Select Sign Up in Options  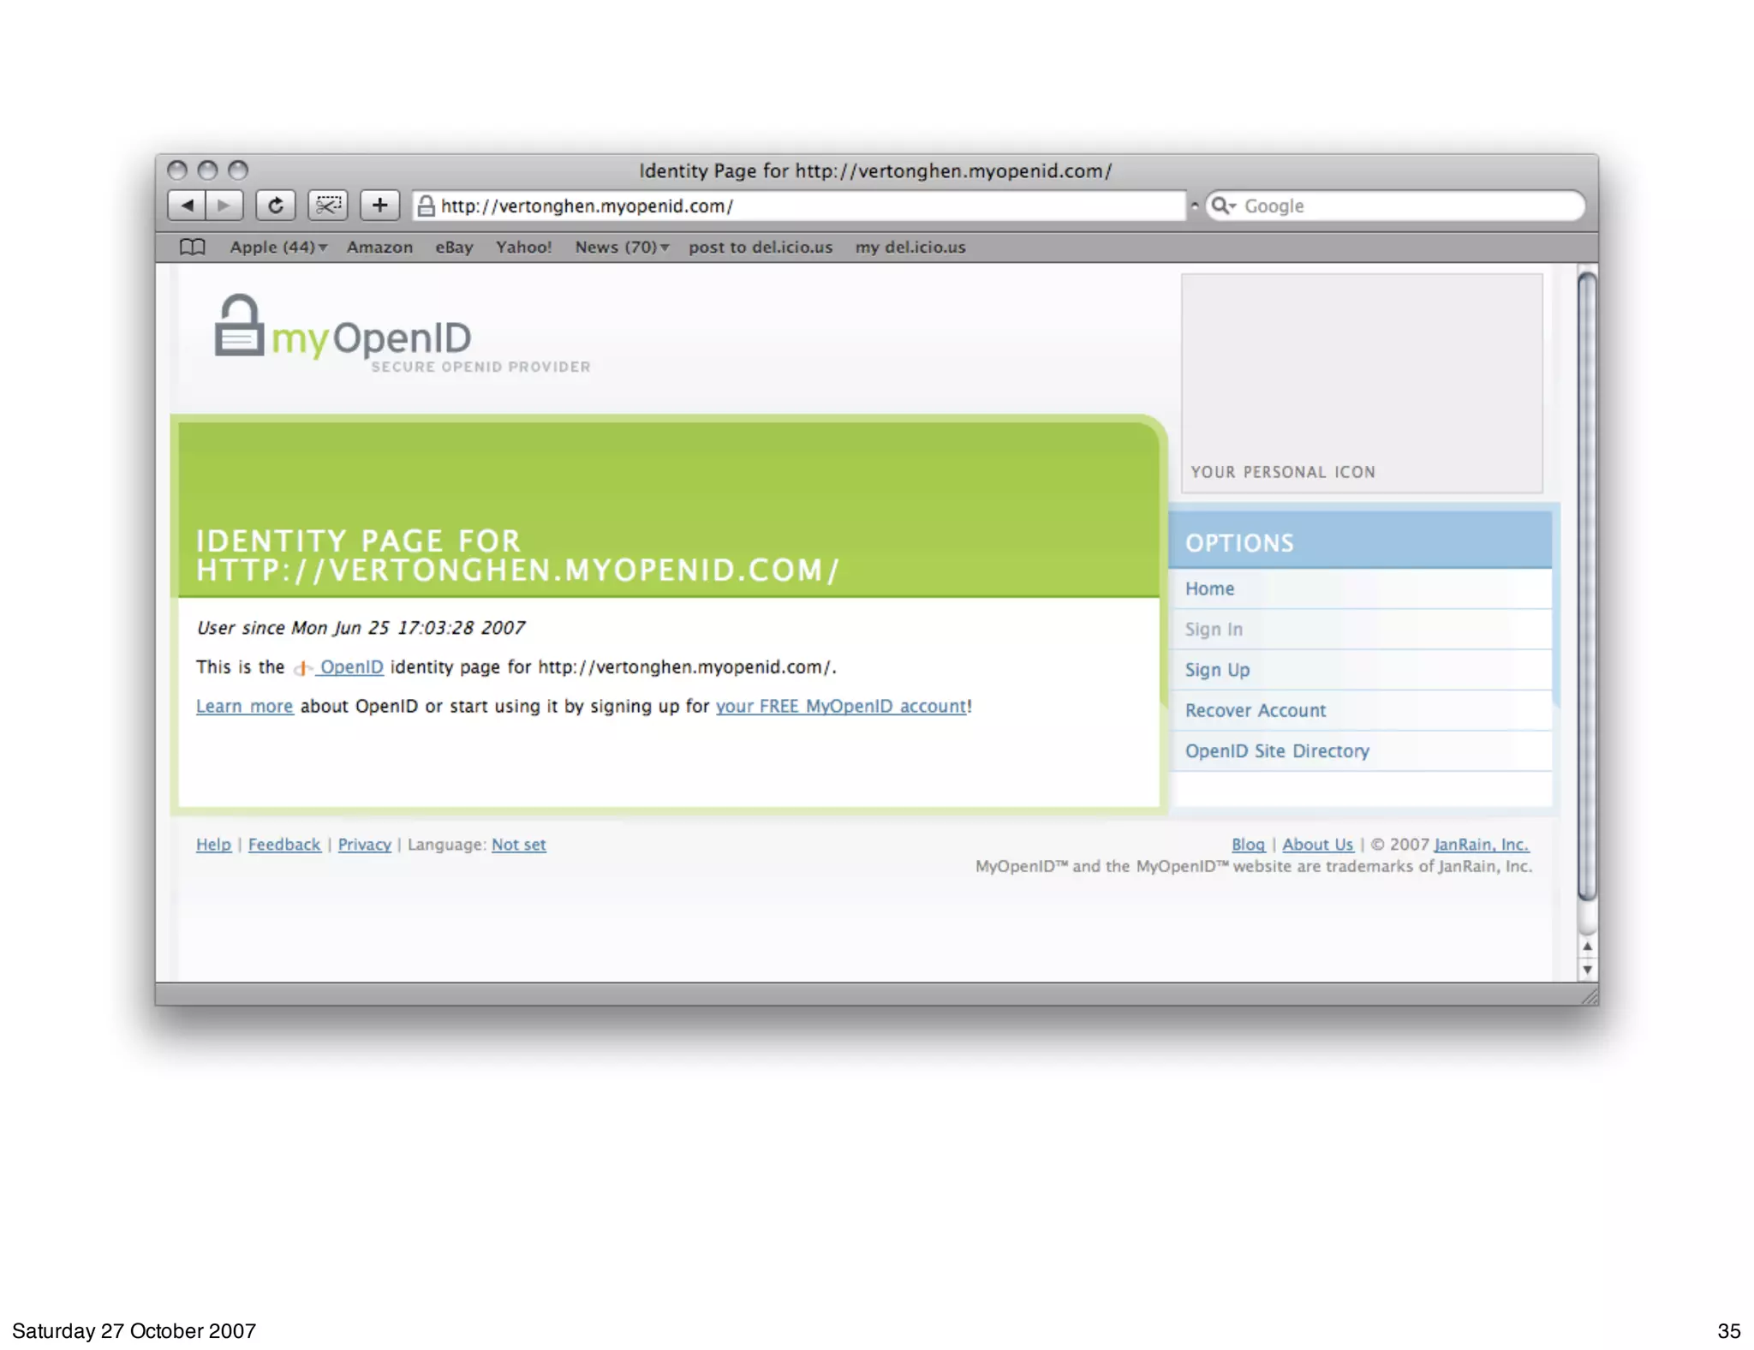point(1360,670)
